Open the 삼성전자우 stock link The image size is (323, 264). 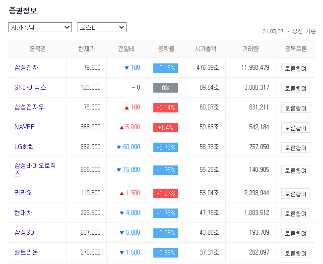coord(29,107)
